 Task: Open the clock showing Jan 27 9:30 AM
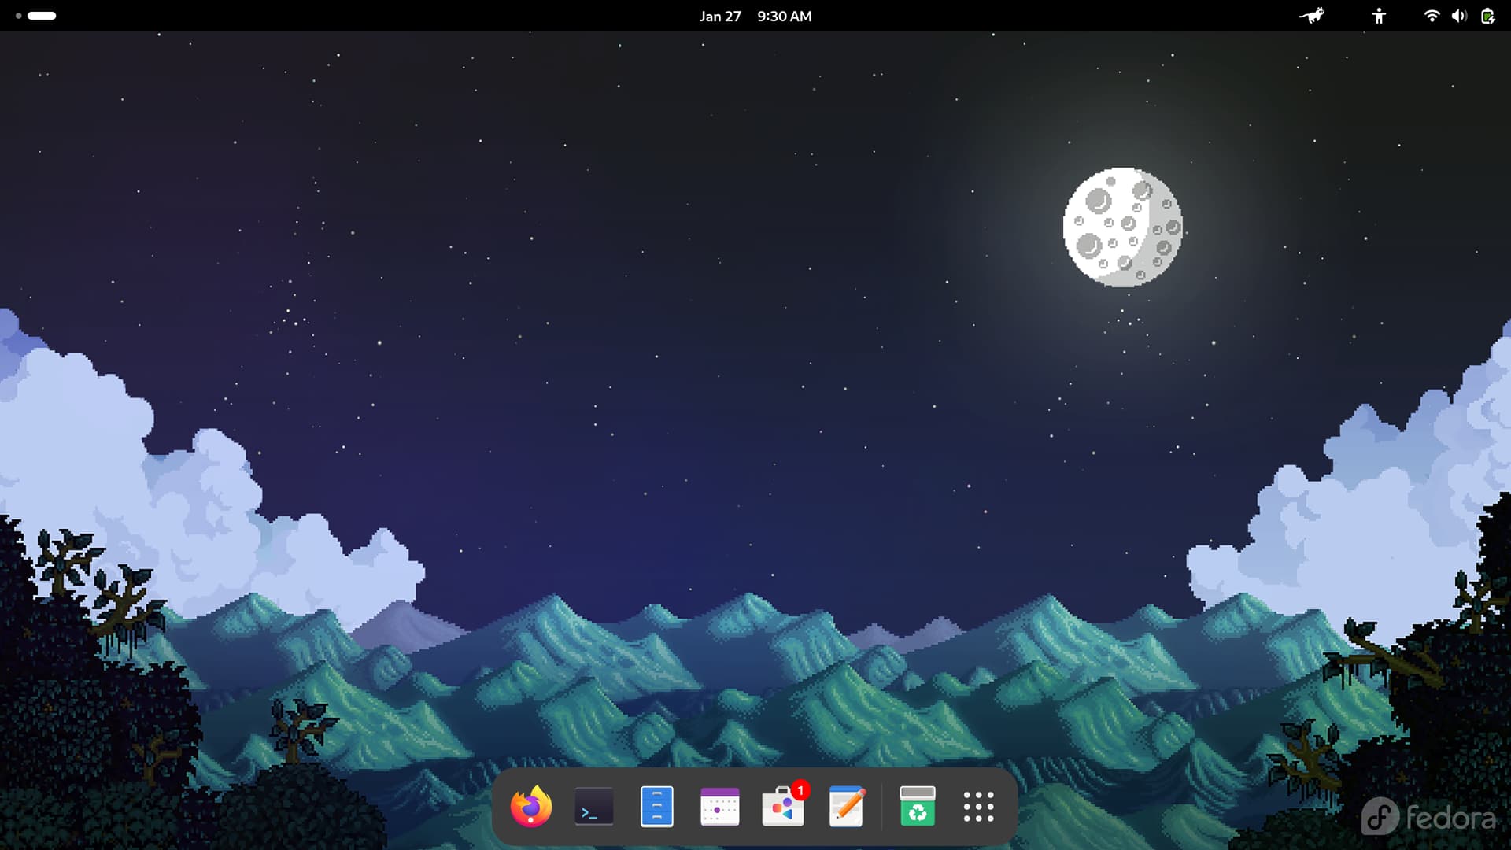click(755, 16)
